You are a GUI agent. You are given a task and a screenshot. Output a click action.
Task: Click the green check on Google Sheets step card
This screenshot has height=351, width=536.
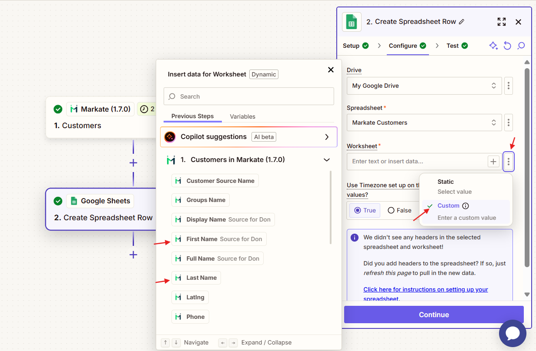(x=58, y=201)
